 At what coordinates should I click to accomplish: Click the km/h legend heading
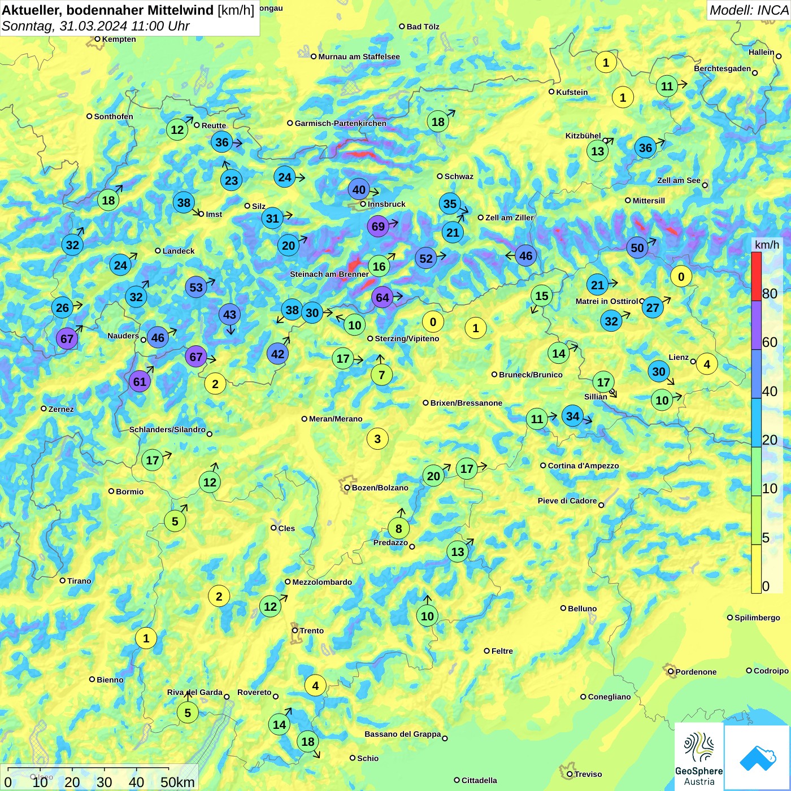point(767,245)
